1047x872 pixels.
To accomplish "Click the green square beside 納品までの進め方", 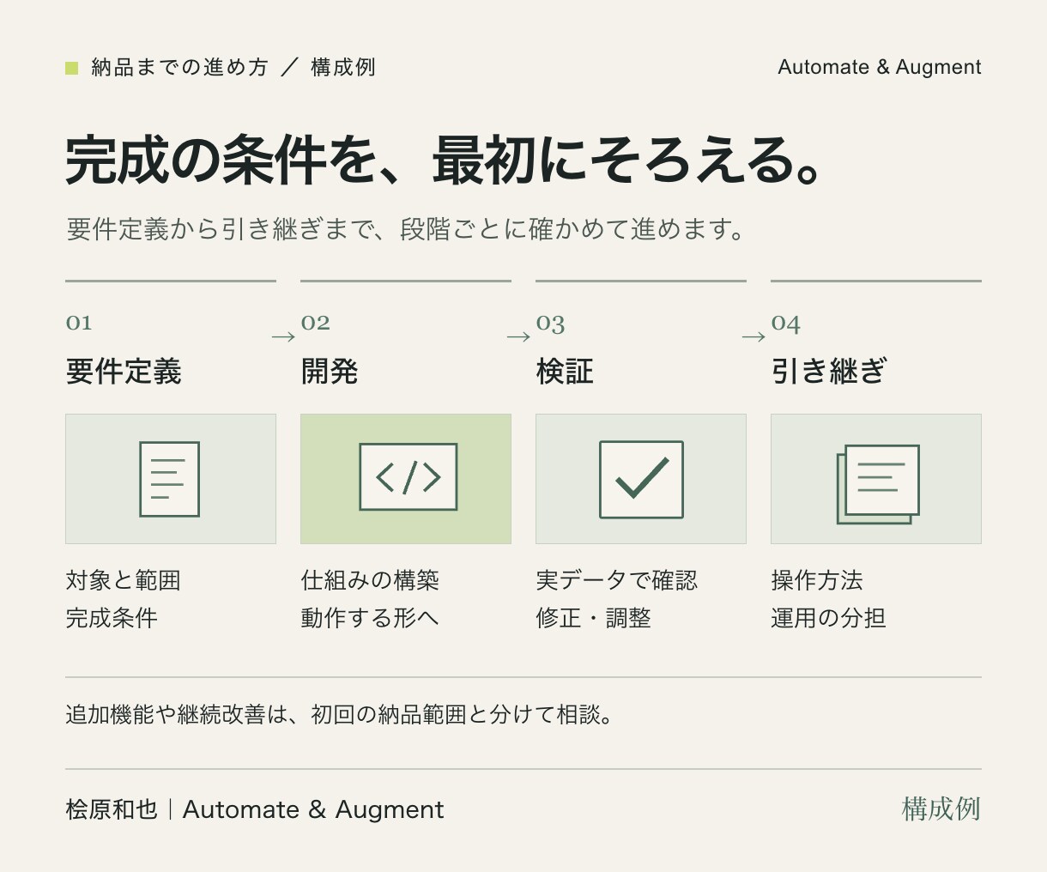I will [x=72, y=68].
